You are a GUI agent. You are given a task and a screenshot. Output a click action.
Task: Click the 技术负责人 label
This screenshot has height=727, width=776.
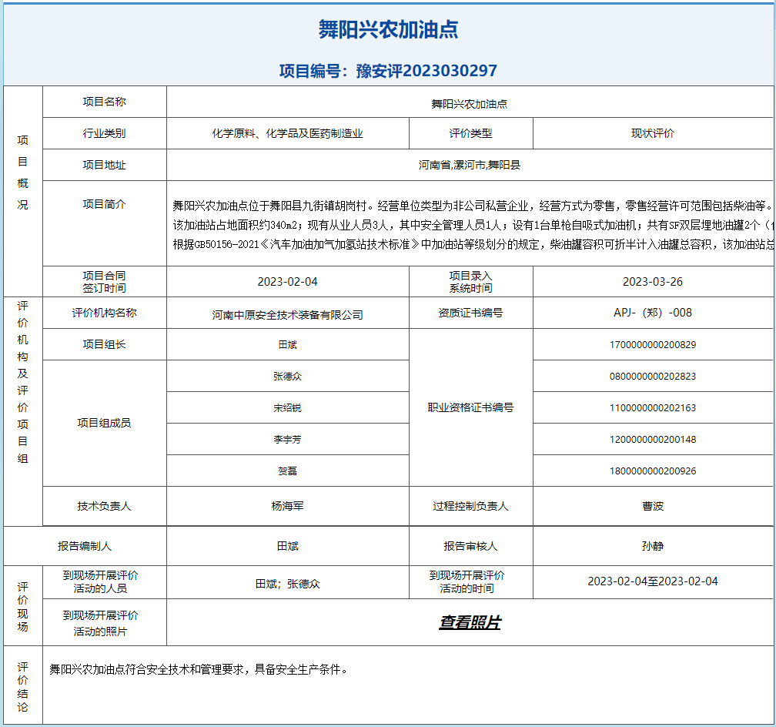pos(105,506)
